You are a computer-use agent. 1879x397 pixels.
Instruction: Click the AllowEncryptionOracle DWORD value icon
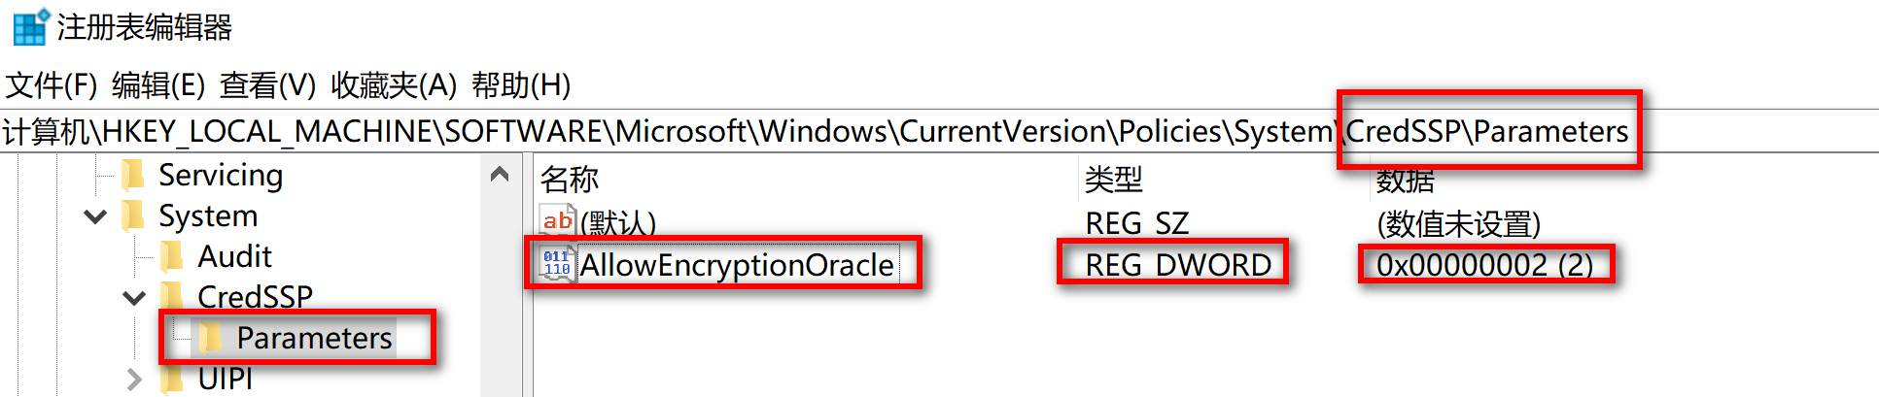557,264
